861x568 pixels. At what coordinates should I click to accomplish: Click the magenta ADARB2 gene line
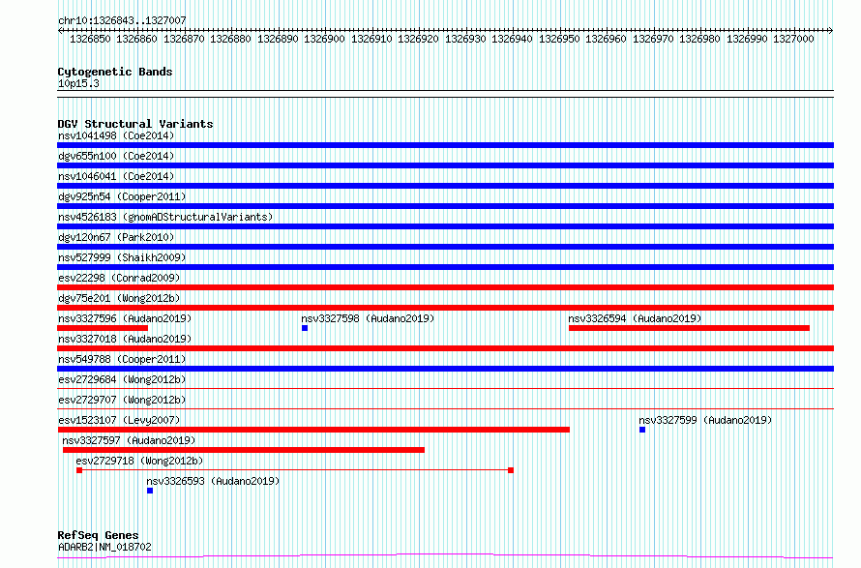click(x=445, y=556)
